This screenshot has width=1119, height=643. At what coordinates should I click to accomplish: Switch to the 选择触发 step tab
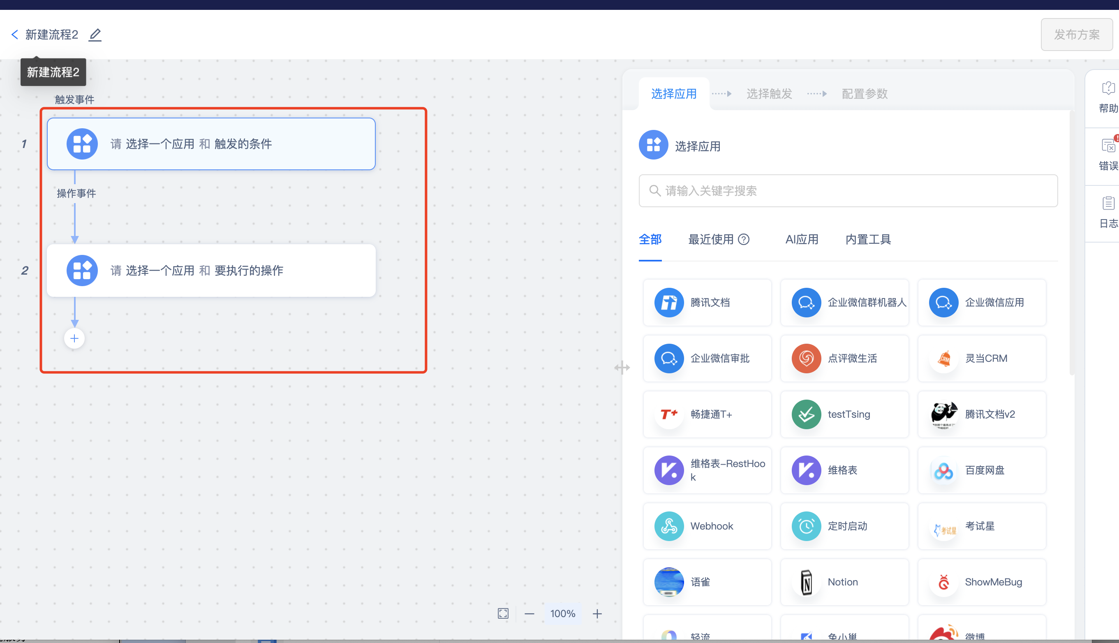point(769,94)
